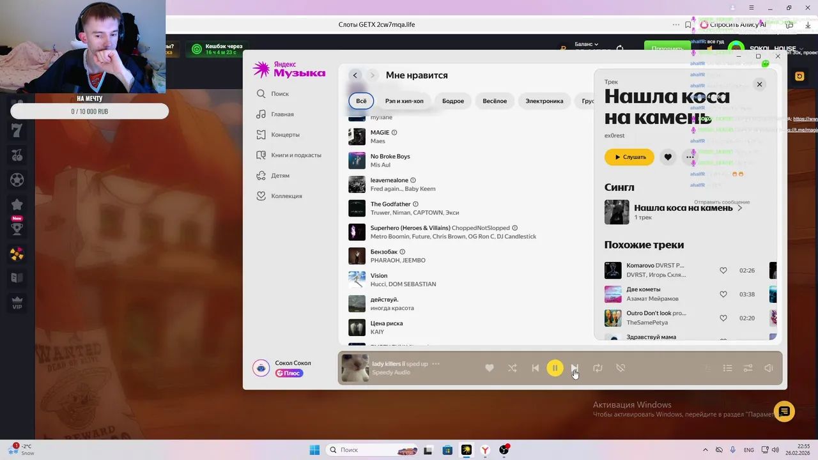Click the single's cover thumbnail
The height and width of the screenshot is (460, 818).
[617, 212]
